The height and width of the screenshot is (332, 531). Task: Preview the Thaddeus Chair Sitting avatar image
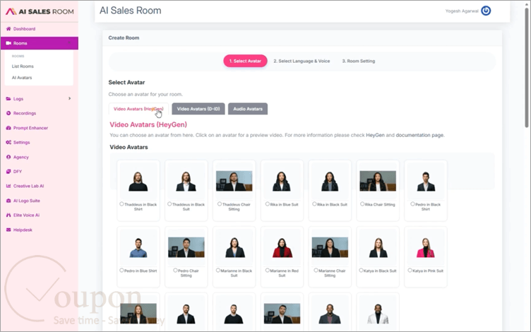pos(234,181)
